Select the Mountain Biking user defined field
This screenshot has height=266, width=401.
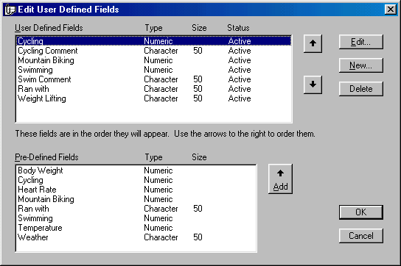[x=153, y=60]
